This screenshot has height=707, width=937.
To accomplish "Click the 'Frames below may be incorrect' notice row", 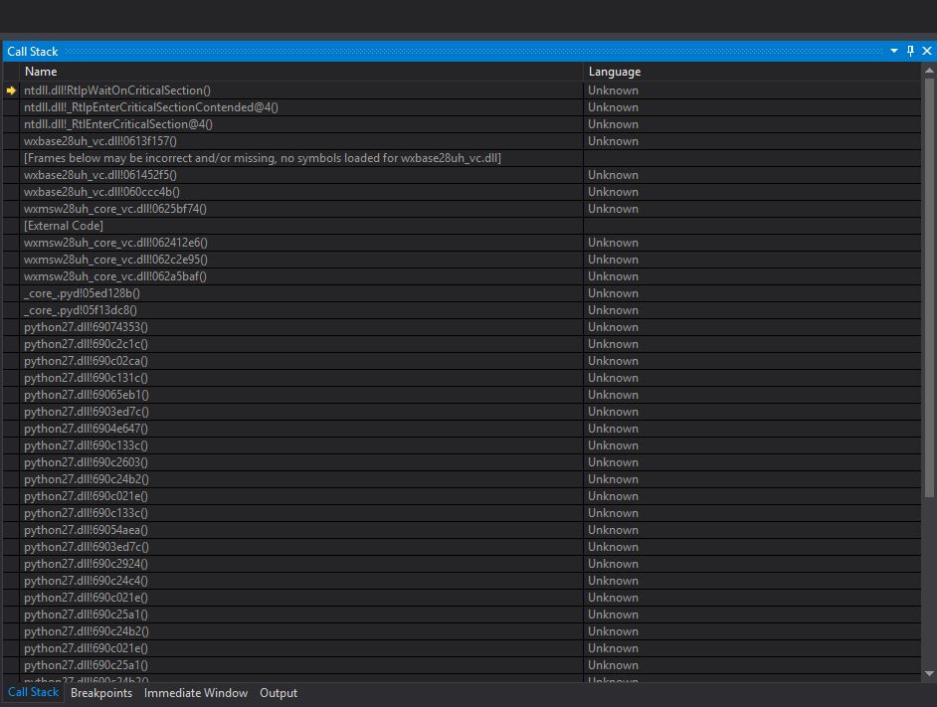I will [x=263, y=158].
